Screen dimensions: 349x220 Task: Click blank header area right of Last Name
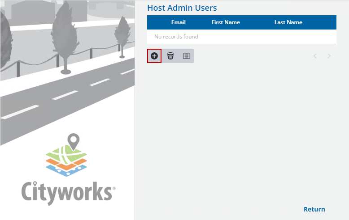[323, 22]
